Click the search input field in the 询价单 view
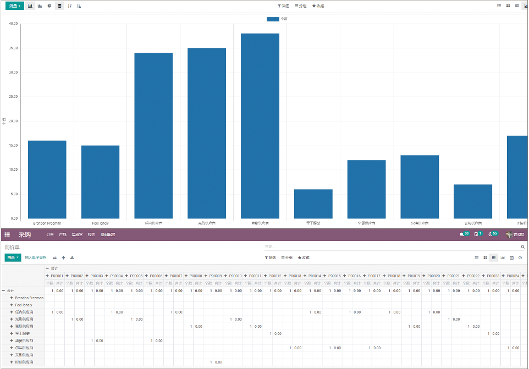Image resolution: width=529 pixels, height=369 pixels. (392, 247)
